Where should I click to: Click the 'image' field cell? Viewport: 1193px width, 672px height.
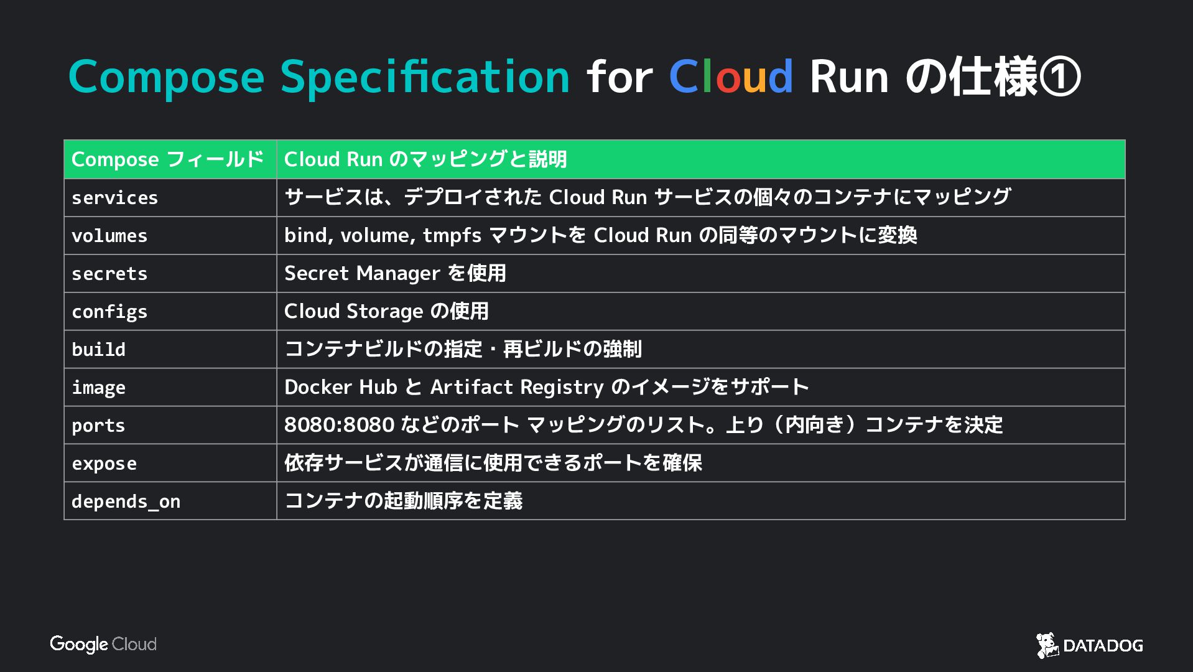(x=170, y=388)
